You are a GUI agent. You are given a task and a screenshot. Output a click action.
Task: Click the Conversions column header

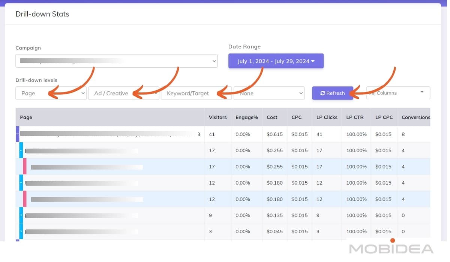click(x=415, y=117)
